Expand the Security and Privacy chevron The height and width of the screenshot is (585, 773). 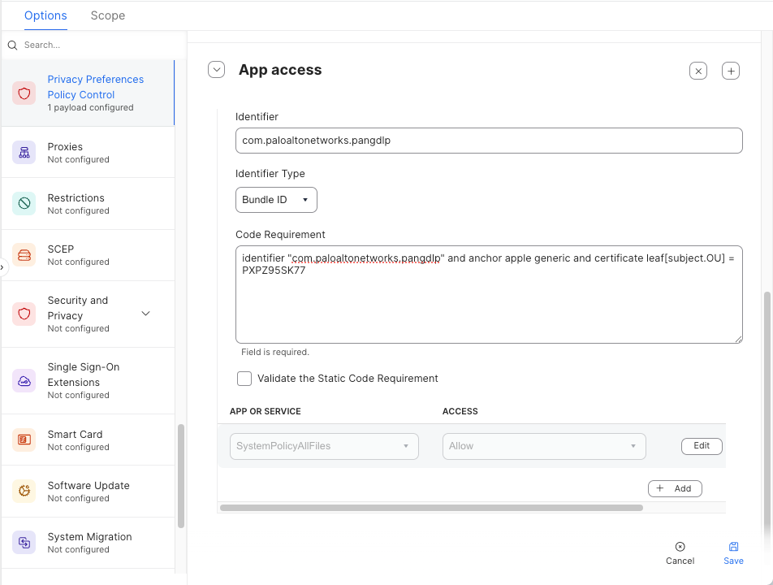[146, 314]
